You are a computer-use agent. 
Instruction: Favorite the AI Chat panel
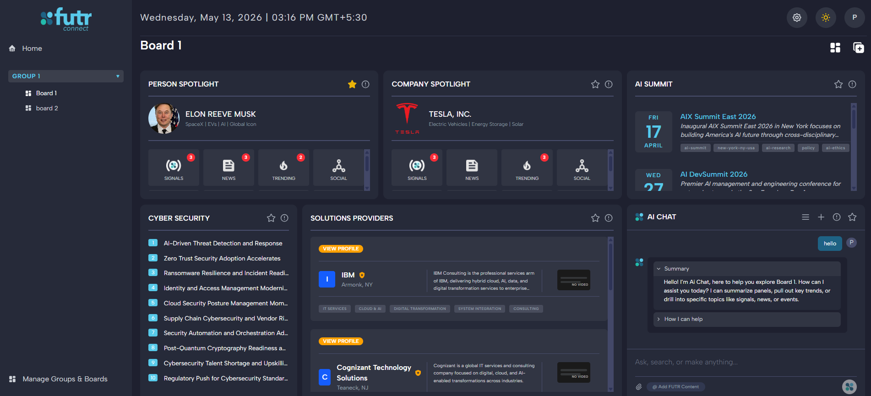click(x=852, y=217)
